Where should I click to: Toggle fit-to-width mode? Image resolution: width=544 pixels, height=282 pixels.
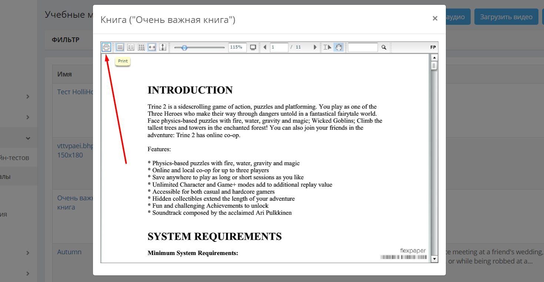(x=151, y=47)
